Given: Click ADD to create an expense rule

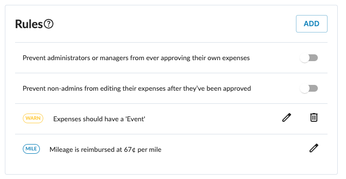Looking at the screenshot, I should 311,24.
